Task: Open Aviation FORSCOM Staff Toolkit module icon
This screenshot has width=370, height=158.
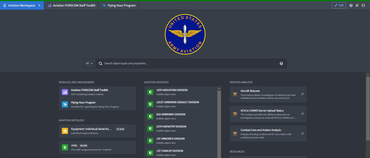Action: 65,92
